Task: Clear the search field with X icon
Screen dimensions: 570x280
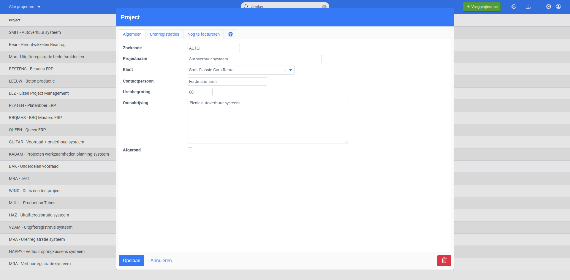Action: 324,7
